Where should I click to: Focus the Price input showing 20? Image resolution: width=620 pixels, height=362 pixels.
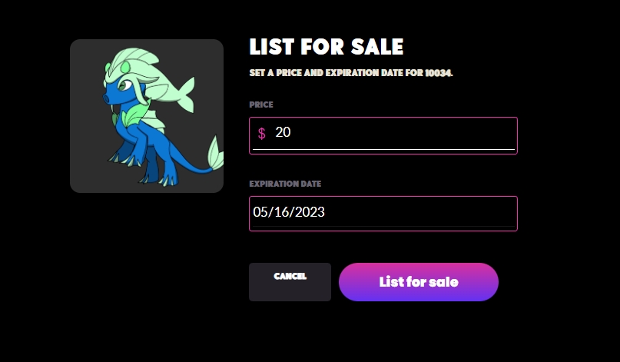pyautogui.click(x=384, y=133)
